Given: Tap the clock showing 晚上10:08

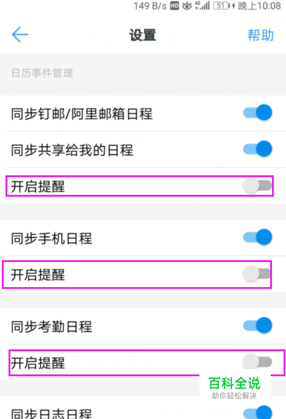Looking at the screenshot, I should tap(259, 6).
